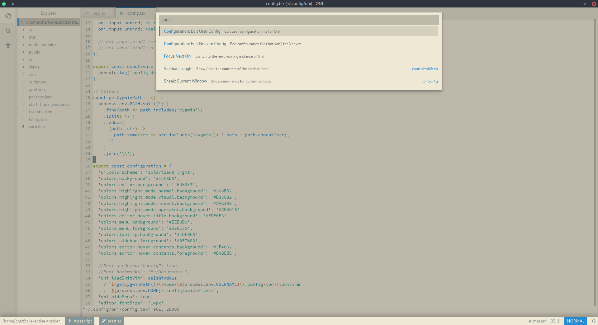Click the gear icon on config.tsx tab
598x325 pixels.
coord(121,13)
